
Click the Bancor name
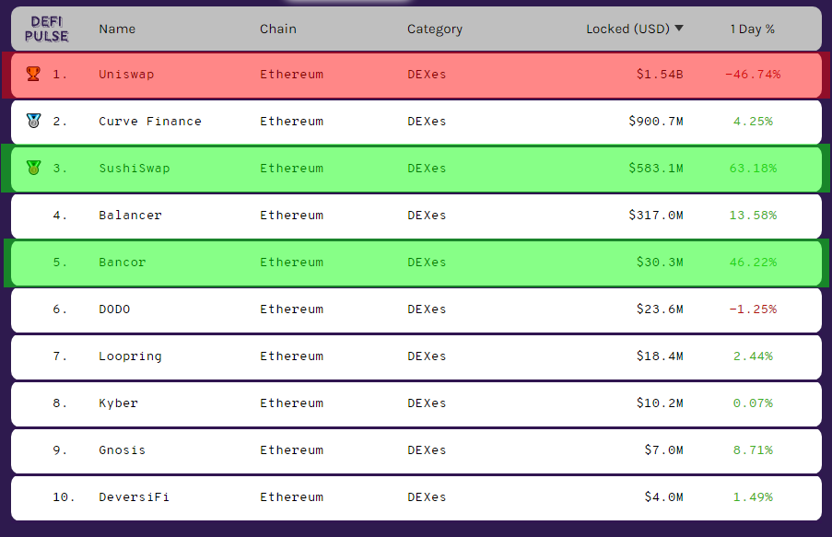pyautogui.click(x=123, y=262)
